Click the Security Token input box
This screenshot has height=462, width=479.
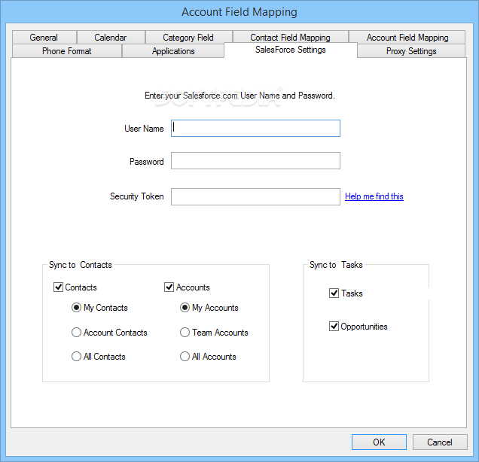coord(255,196)
